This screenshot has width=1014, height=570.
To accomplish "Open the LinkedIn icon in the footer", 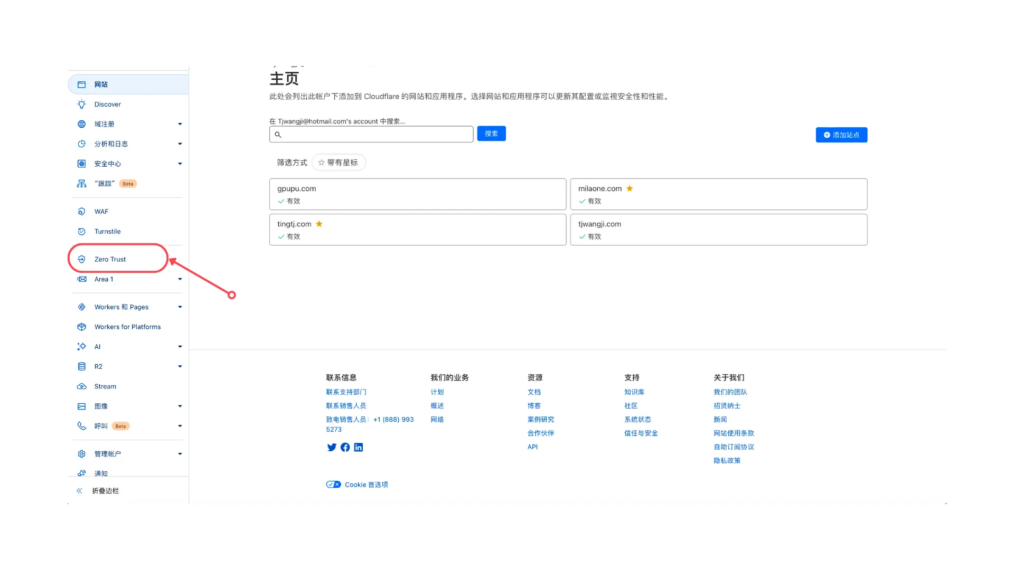I will point(359,448).
